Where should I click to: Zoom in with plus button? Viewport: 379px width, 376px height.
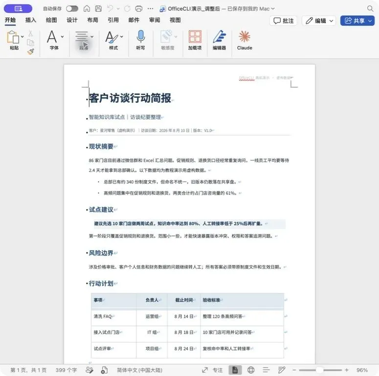347,370
